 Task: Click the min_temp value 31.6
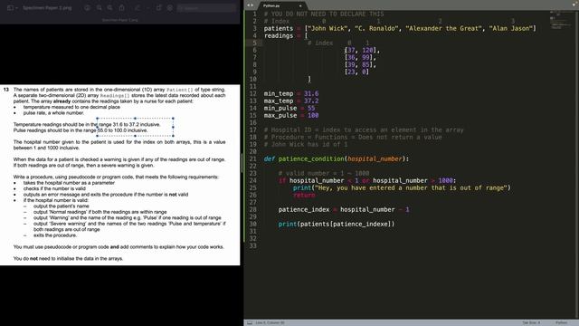tap(311, 94)
